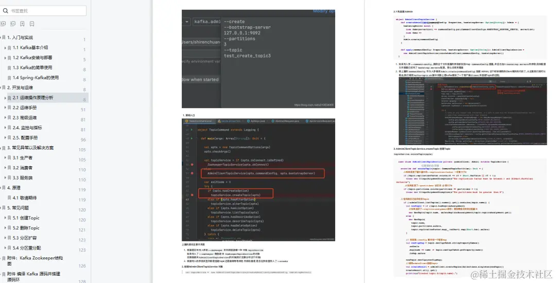Select bookmark 5. 常见问题
This screenshot has width=556, height=283.
point(18,208)
